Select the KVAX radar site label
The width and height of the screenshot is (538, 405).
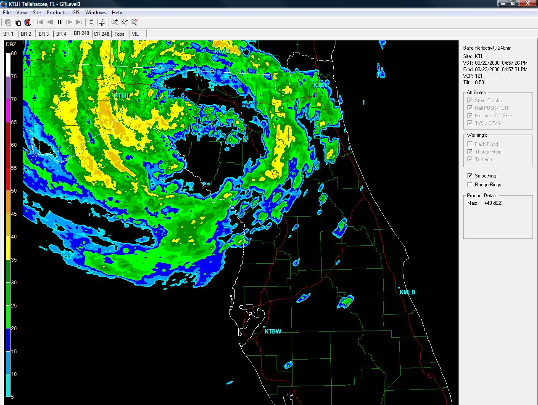pyautogui.click(x=222, y=51)
